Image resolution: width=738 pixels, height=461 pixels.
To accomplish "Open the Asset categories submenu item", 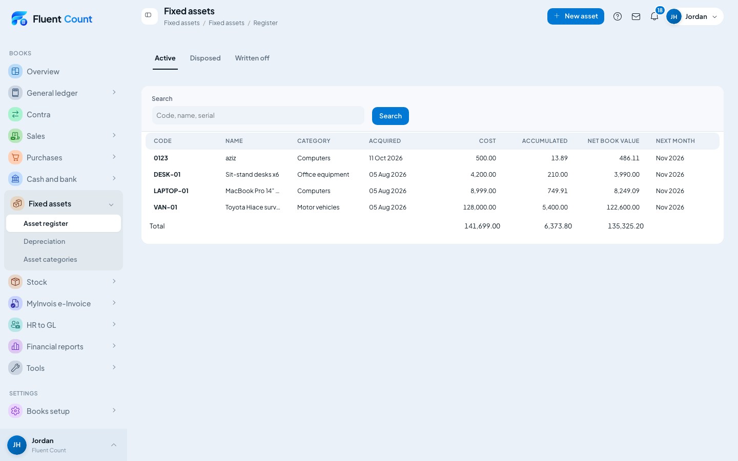I will [x=64, y=259].
